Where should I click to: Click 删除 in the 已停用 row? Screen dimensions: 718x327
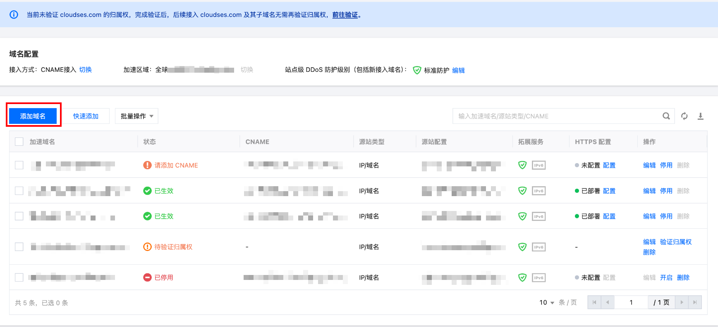[683, 277]
